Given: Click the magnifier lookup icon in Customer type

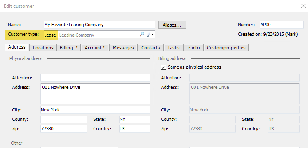Looking at the screenshot, I should (142, 34).
